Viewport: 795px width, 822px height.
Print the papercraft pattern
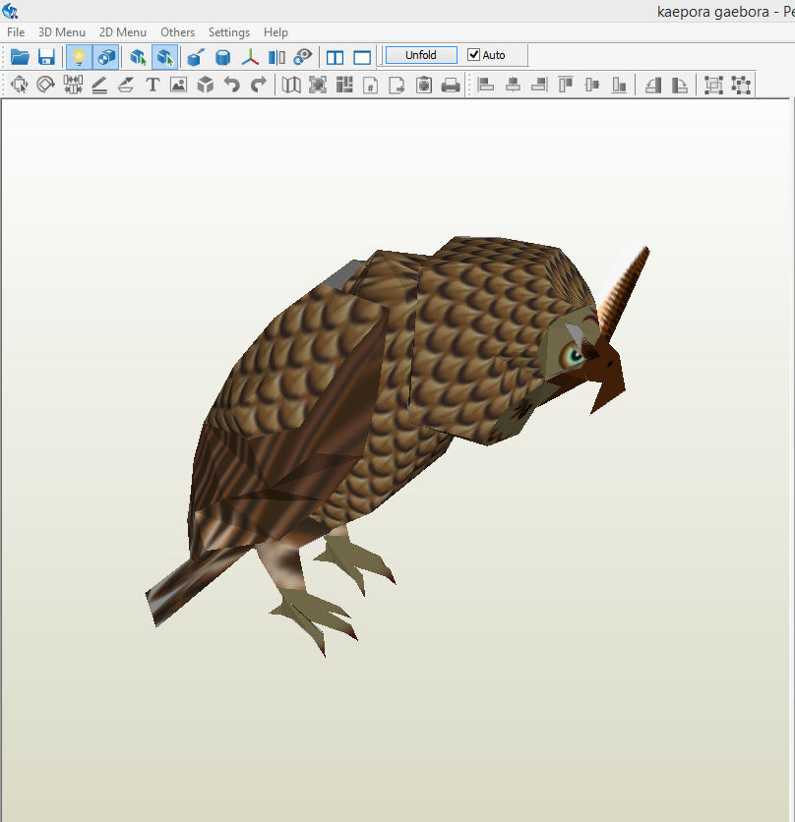tap(451, 86)
